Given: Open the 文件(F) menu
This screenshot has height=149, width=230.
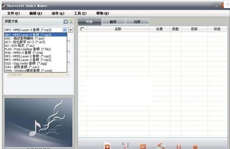Looking at the screenshot, I should [x=13, y=13].
